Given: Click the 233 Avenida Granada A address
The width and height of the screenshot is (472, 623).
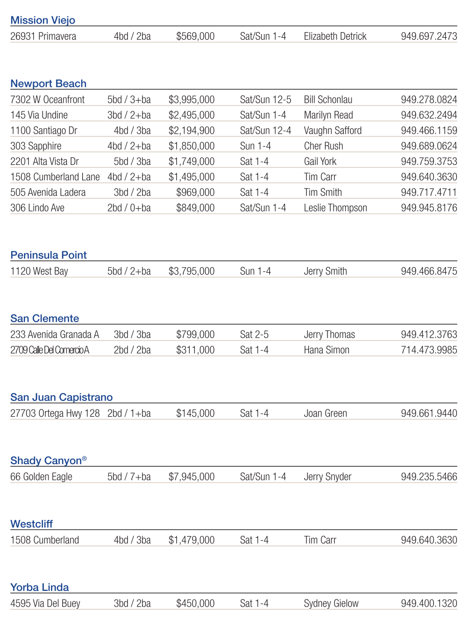Looking at the screenshot, I should [55, 335].
